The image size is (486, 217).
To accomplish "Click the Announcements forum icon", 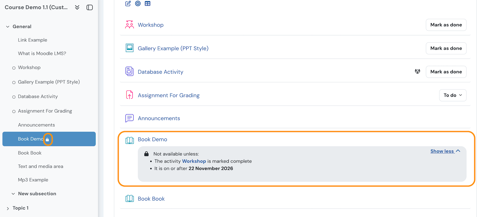I will (130, 118).
